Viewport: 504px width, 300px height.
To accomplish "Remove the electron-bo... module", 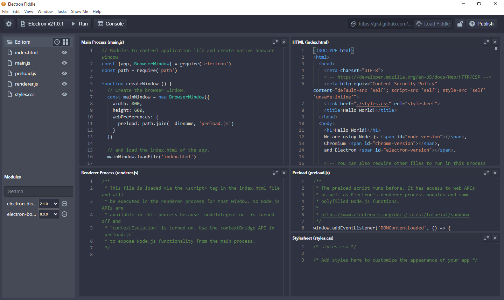I will click(64, 214).
